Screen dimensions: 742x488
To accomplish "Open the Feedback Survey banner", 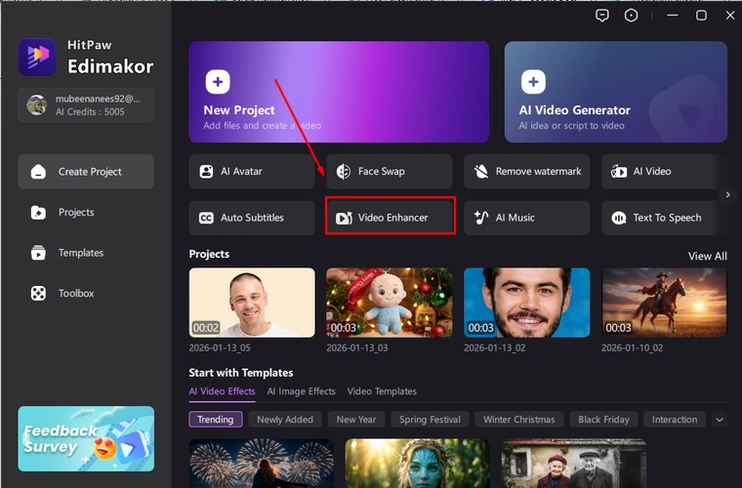I will (x=86, y=439).
